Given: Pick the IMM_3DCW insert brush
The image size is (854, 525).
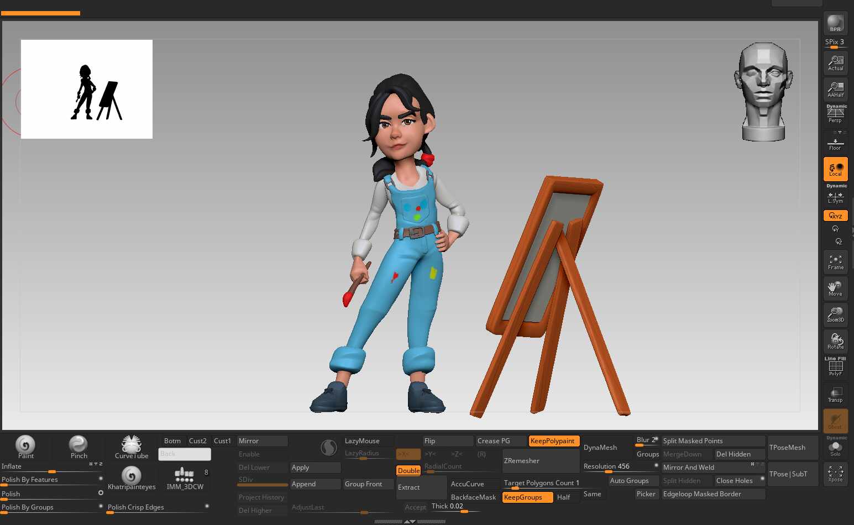Looking at the screenshot, I should pos(185,479).
